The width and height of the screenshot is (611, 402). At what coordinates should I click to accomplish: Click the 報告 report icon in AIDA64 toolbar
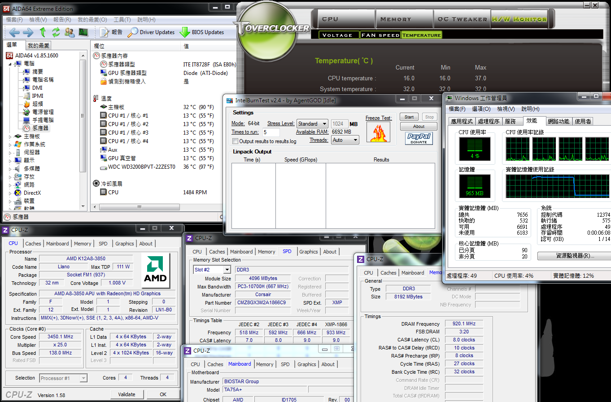111,32
